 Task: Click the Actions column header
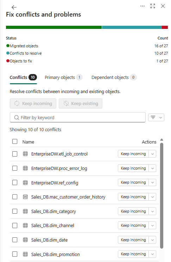pyautogui.click(x=149, y=142)
